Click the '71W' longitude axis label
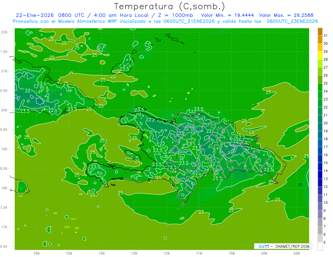The width and height of the screenshot is (333, 257). click(x=199, y=254)
